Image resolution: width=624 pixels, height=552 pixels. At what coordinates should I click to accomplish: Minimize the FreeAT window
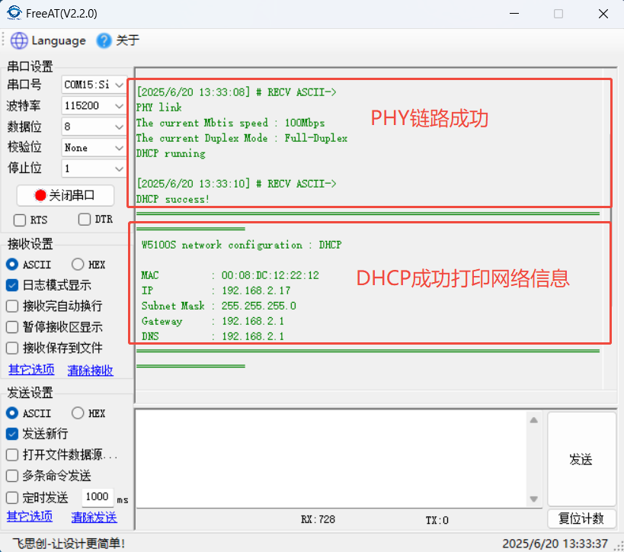516,14
